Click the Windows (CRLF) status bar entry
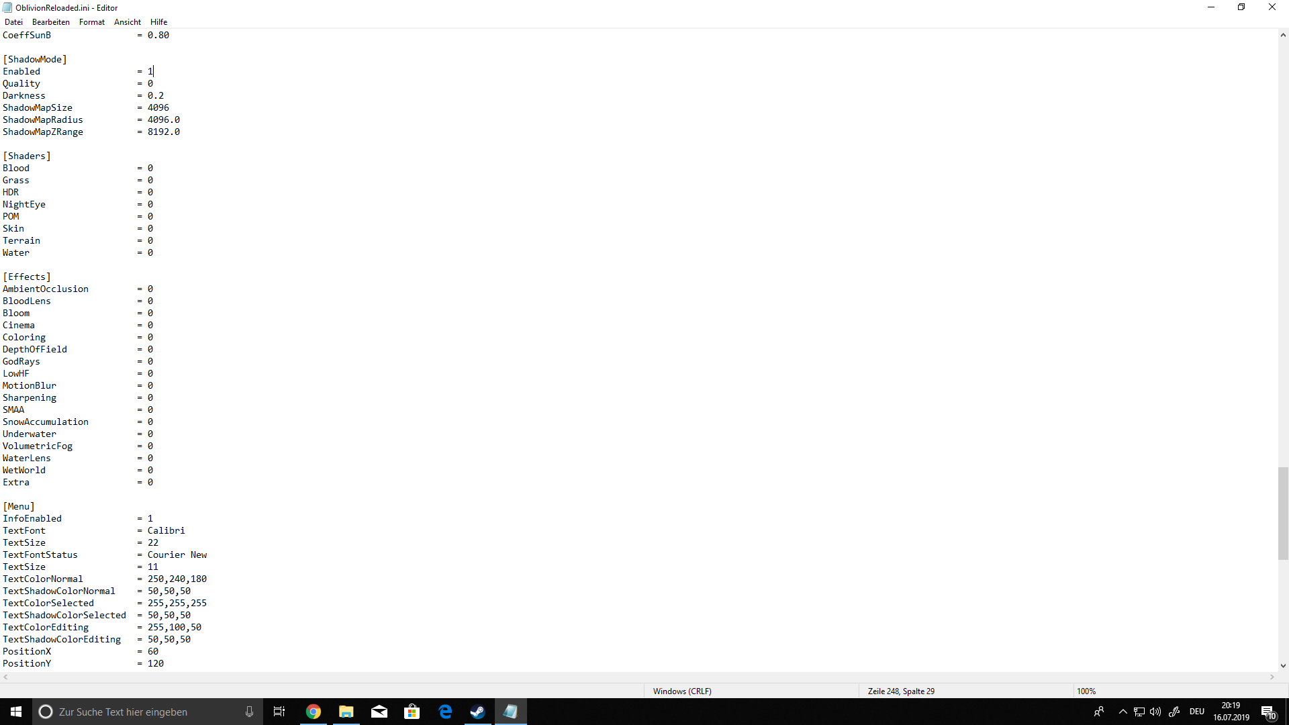This screenshot has height=725, width=1289. (682, 691)
